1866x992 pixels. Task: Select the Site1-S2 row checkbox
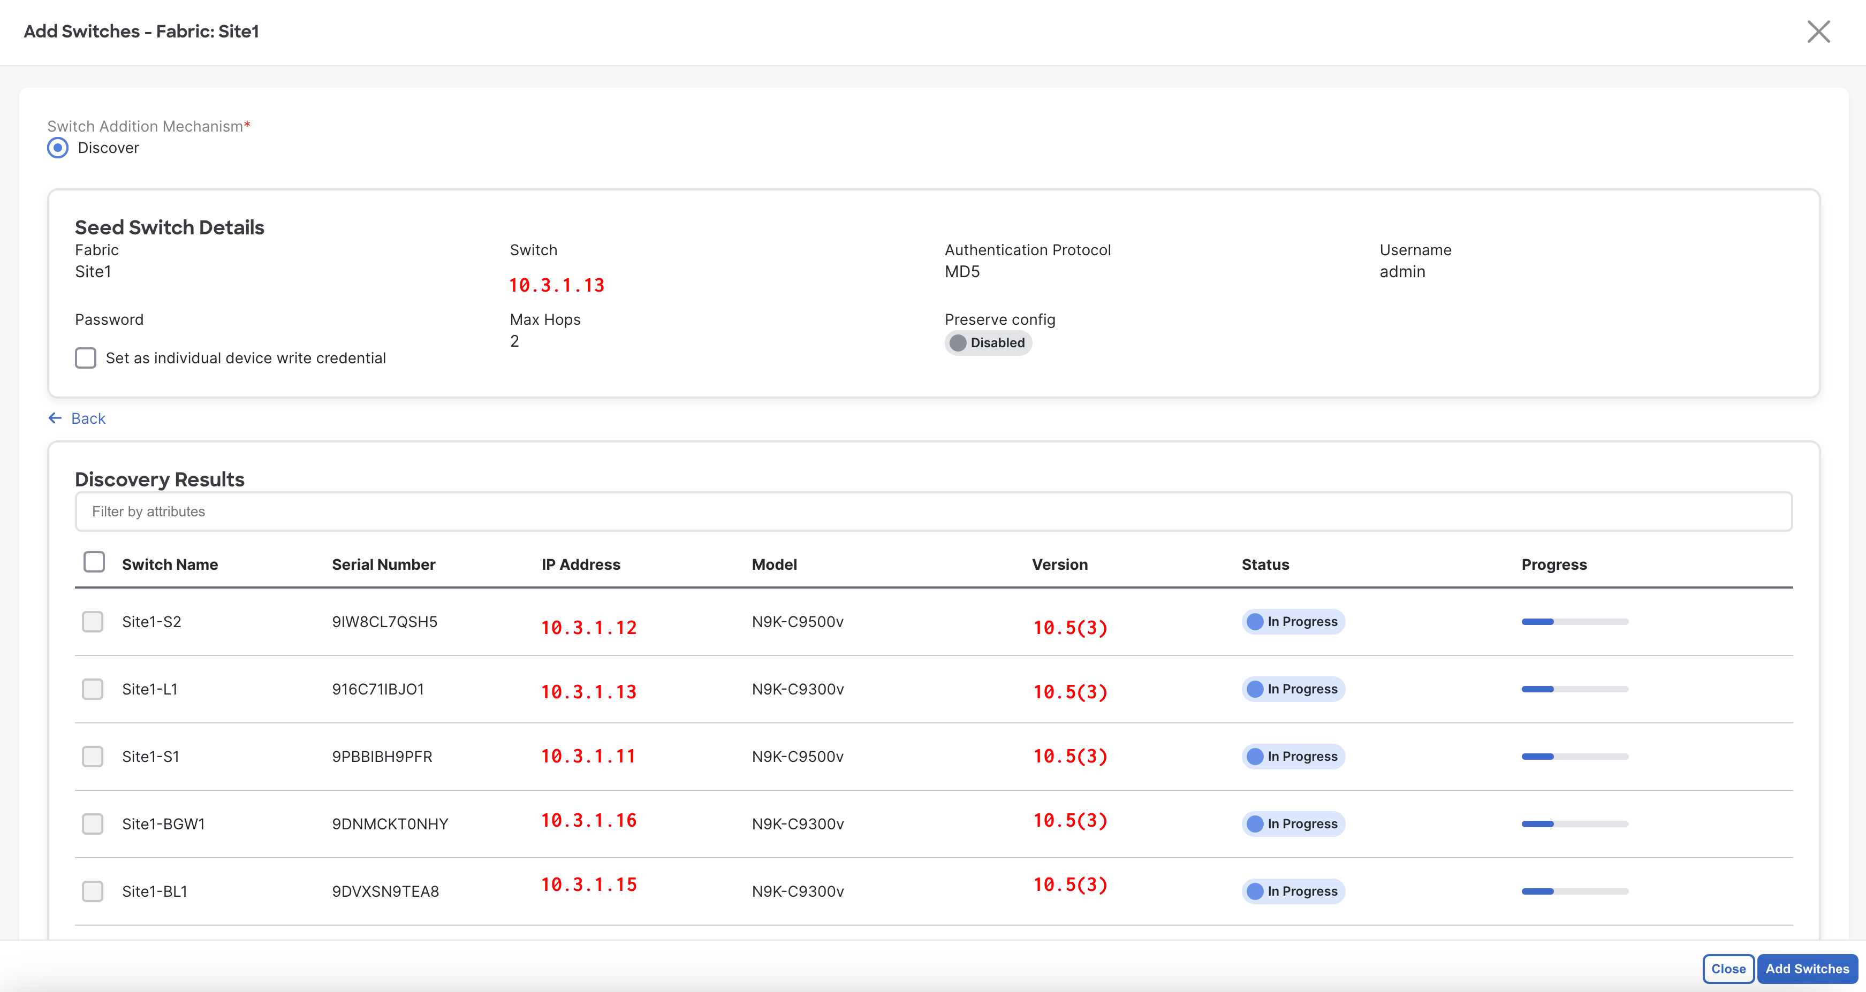pos(93,621)
